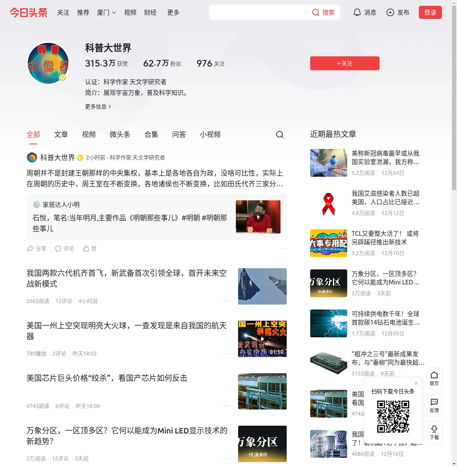Close the QR code download popup
Image resolution: width=457 pixels, height=467 pixels.
pos(416,383)
